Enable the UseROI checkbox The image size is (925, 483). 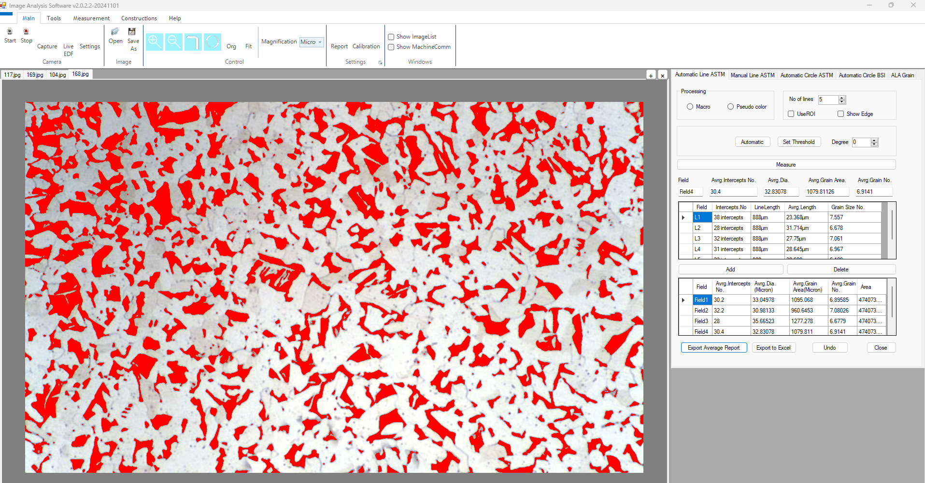coord(791,114)
